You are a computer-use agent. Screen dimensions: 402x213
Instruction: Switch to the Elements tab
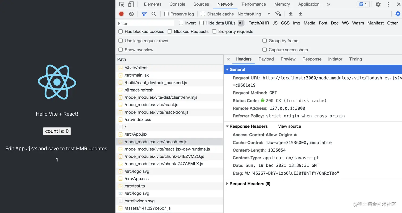pos(153,4)
